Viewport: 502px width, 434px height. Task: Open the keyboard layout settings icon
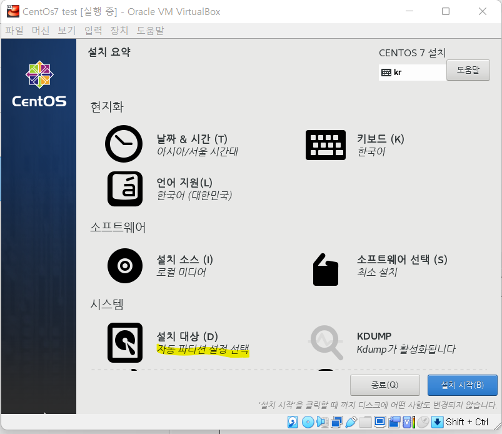tap(325, 145)
